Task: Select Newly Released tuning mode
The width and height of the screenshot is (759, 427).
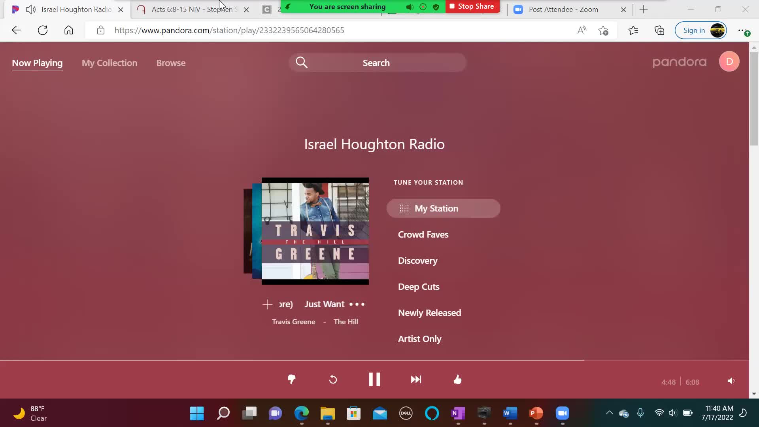Action: [x=430, y=313]
